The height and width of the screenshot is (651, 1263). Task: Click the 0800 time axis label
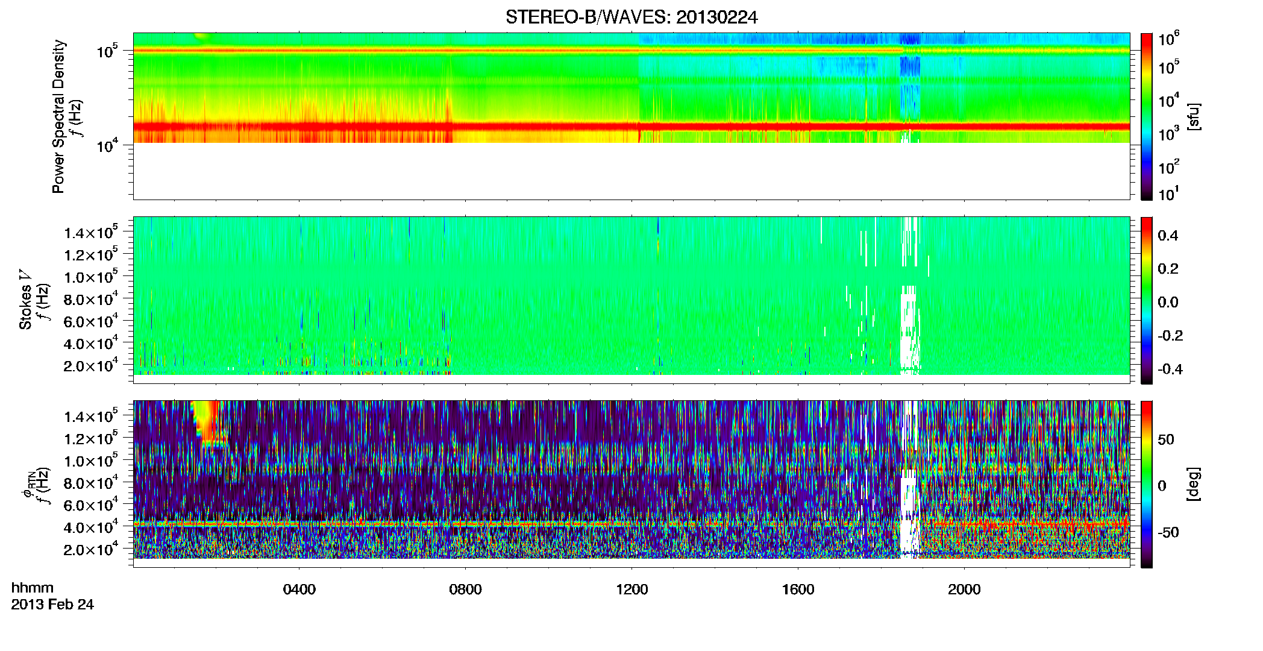point(466,590)
